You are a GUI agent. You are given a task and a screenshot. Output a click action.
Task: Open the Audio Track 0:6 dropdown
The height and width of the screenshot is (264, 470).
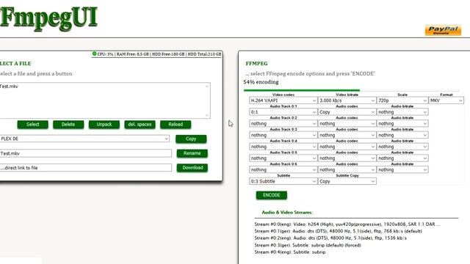[x=283, y=169]
